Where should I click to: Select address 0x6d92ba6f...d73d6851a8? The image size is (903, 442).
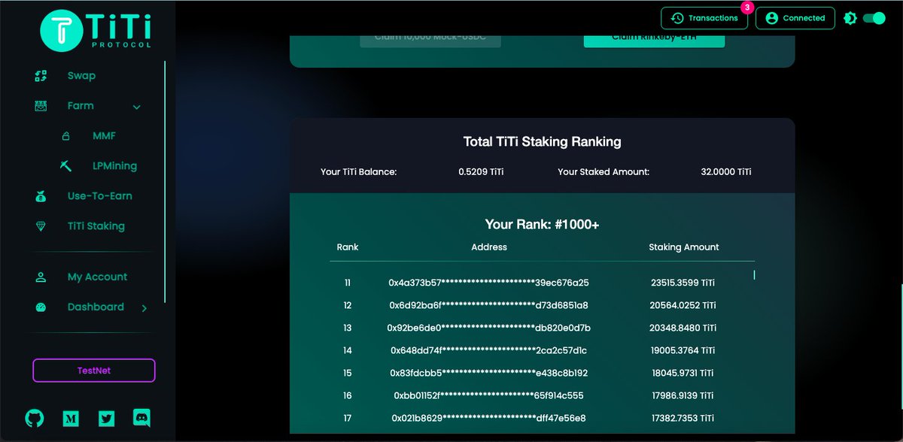click(488, 305)
